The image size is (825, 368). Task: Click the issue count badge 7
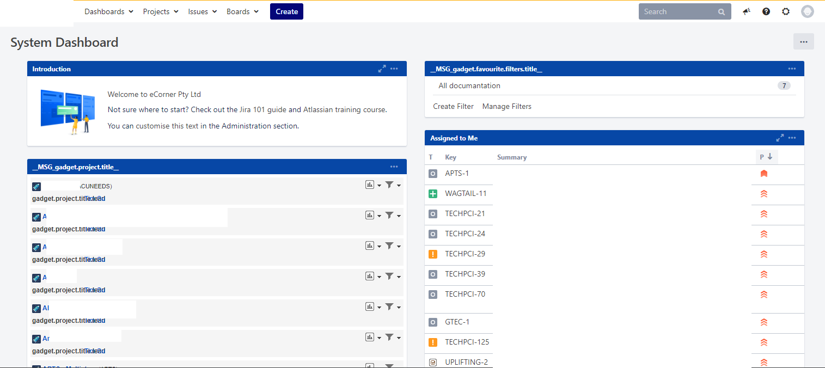click(x=784, y=85)
